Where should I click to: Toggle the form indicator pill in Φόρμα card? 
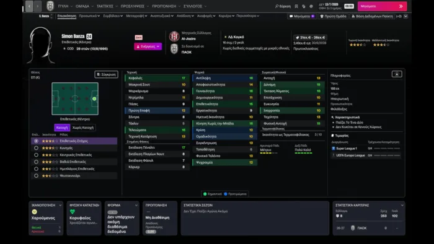(x=112, y=212)
